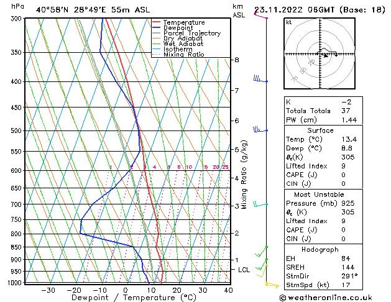The width and height of the screenshot is (391, 302).
Task: Click the 'Lifted Index' label under Surface
Action: 306,166
